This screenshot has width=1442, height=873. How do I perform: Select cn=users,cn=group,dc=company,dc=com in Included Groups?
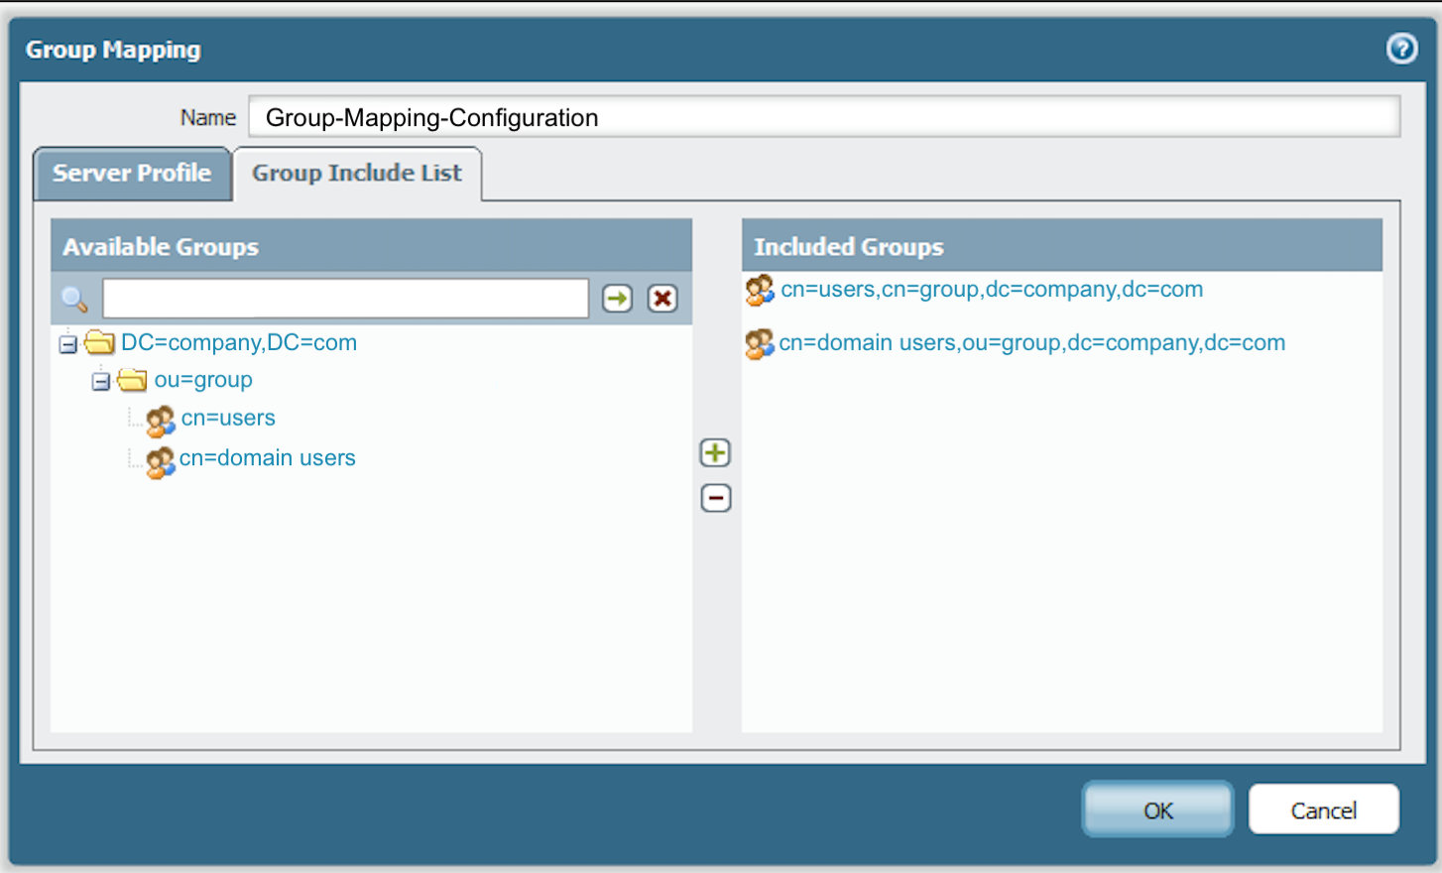(991, 289)
